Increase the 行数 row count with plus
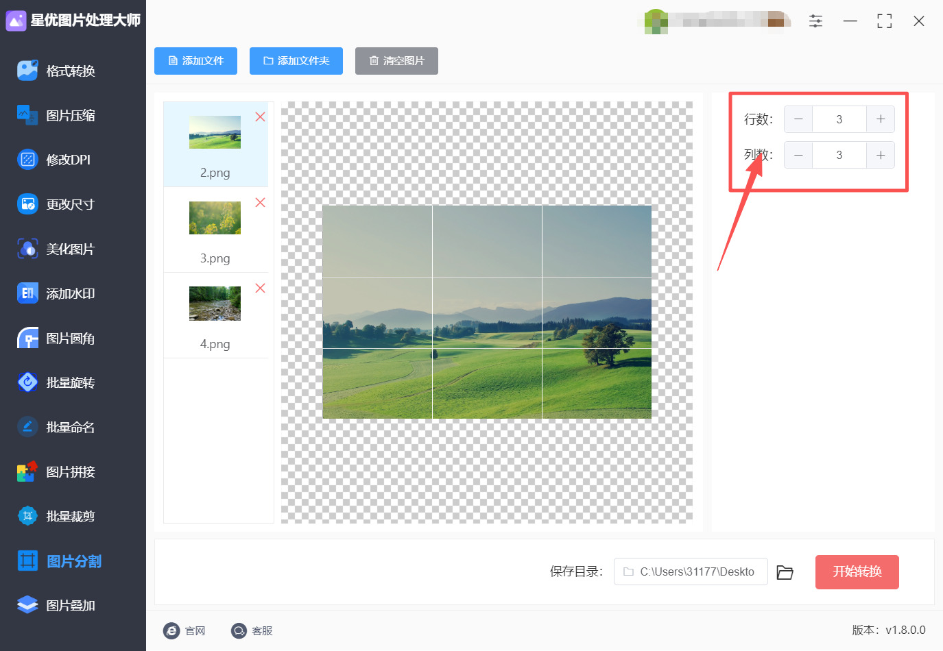Screen dimensions: 943x651 click(x=881, y=119)
